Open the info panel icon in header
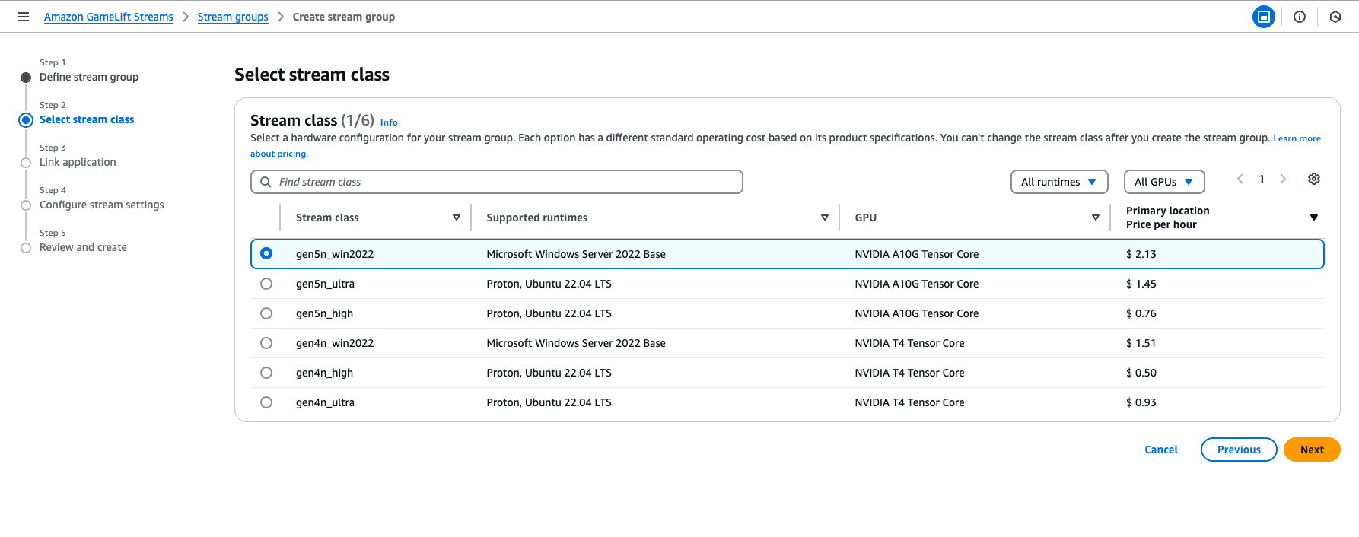This screenshot has height=537, width=1359. point(1300,17)
